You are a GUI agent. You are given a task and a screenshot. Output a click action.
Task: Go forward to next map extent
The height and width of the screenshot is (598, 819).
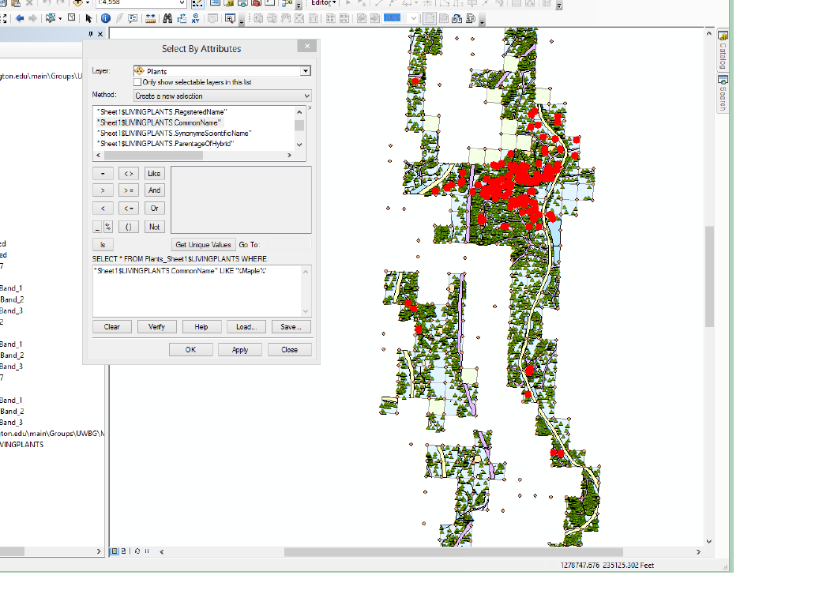[33, 18]
